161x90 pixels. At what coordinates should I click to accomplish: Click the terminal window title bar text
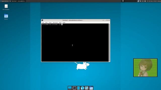(73, 20)
